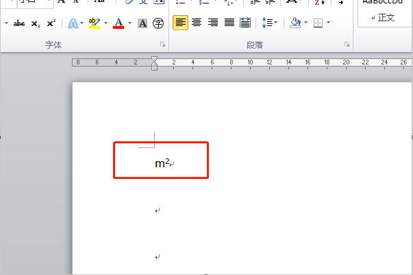The image size is (413, 275).
Task: Apply red font color with the A icon
Action: point(118,23)
